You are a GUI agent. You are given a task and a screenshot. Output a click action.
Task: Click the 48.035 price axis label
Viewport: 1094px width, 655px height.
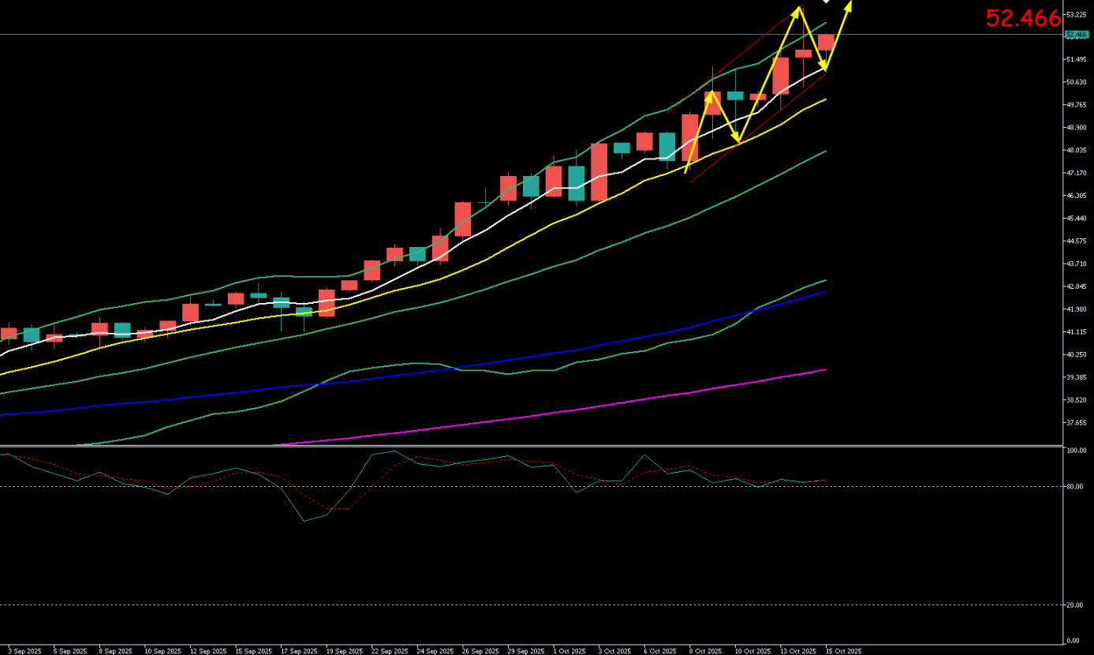[x=1076, y=150]
